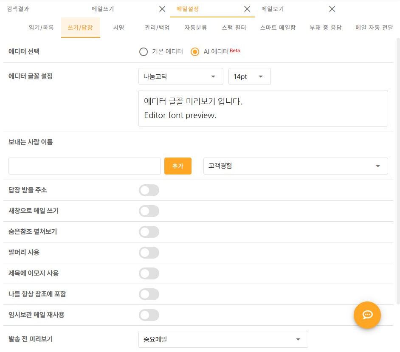Image resolution: width=400 pixels, height=352 pixels.
Task: Open the 스팸 필터 settings tab
Action: [234, 28]
